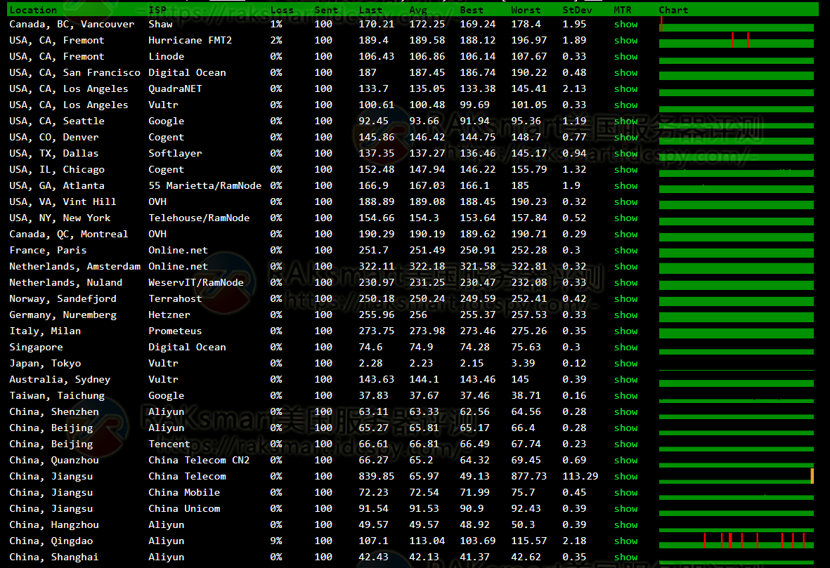
Task: Select the ISP column header
Action: point(157,10)
